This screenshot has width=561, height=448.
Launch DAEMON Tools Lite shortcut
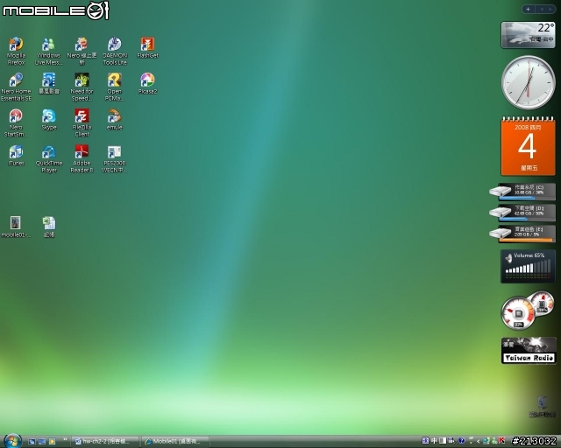(115, 51)
